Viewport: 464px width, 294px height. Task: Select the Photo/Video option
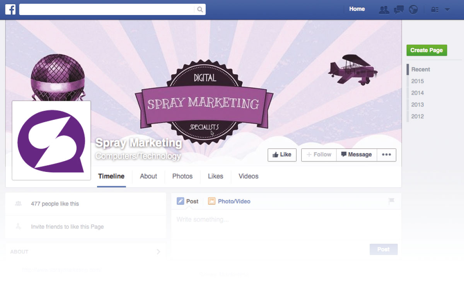pos(229,201)
